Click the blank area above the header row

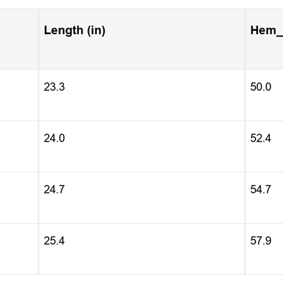[141, 4]
